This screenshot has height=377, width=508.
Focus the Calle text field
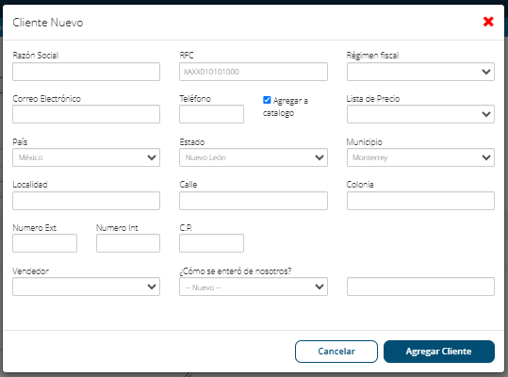[254, 201]
